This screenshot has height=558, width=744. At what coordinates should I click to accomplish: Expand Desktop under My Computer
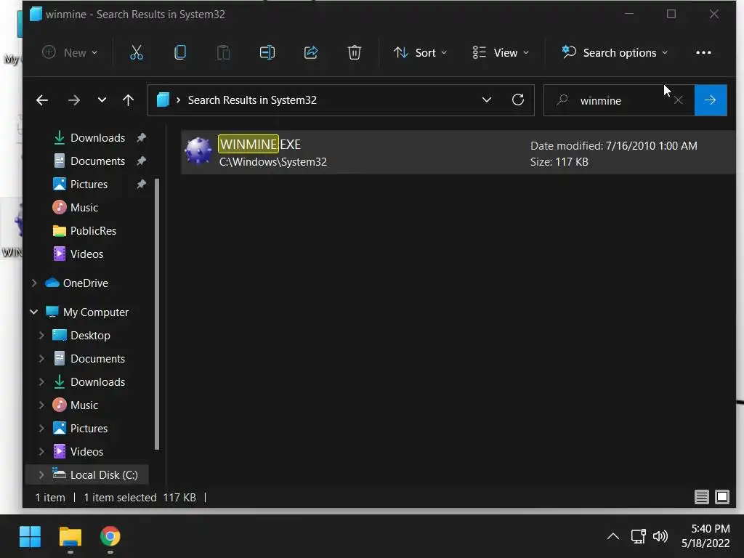(x=41, y=336)
